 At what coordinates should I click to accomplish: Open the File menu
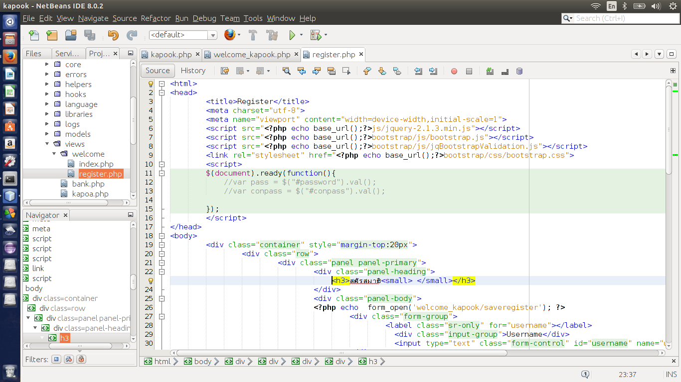(29, 18)
